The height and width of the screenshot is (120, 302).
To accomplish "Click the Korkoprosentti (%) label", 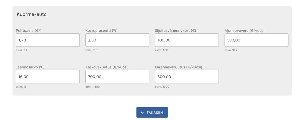I will 101,31.
